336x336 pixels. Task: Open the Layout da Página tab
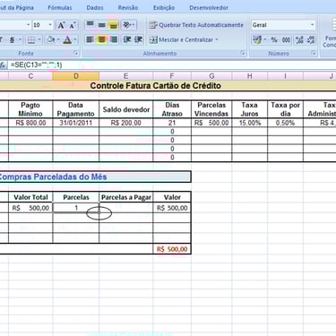[17, 8]
